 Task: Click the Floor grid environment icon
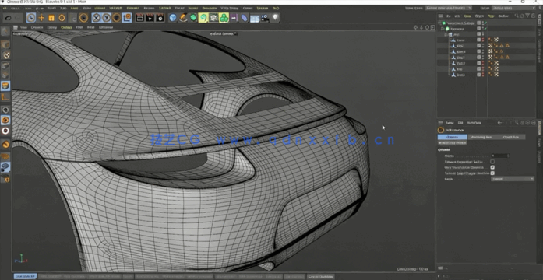pyautogui.click(x=255, y=18)
